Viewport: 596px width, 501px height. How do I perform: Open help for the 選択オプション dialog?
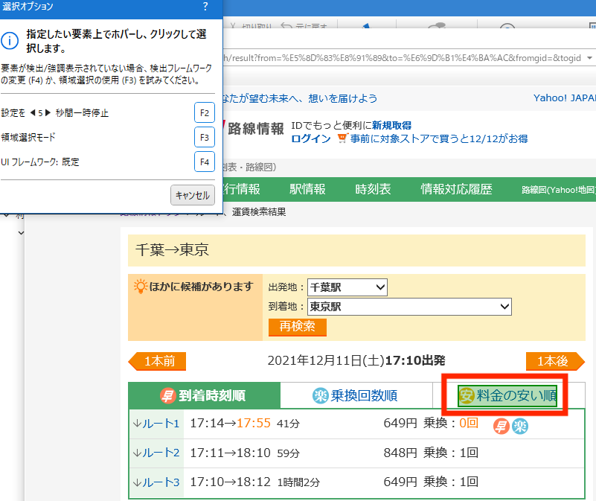click(205, 7)
